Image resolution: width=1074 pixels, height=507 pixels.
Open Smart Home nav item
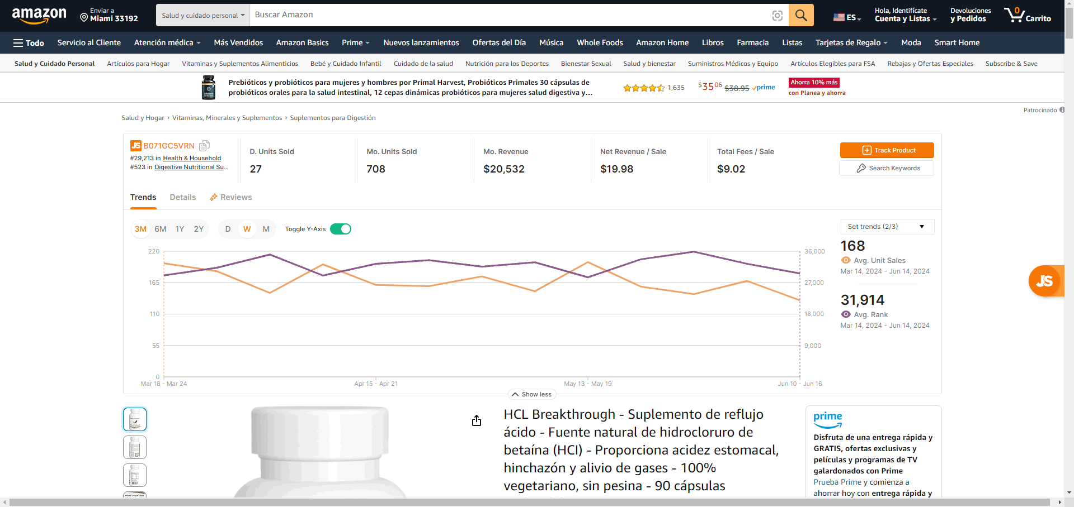point(957,43)
